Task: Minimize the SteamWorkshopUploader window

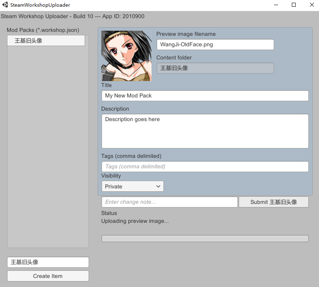Action: 276,5
